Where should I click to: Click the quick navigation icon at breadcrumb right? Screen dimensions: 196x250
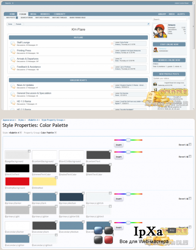148,24
